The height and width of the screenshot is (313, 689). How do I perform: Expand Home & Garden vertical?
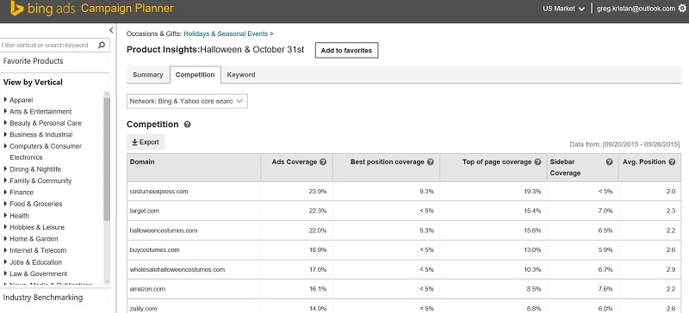[5, 239]
